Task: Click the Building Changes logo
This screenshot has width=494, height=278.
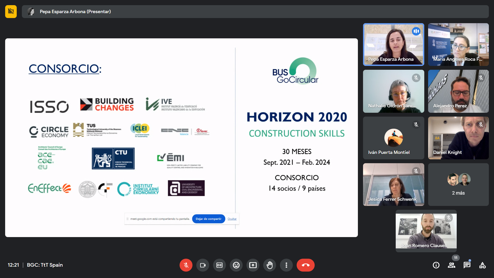Action: click(107, 105)
